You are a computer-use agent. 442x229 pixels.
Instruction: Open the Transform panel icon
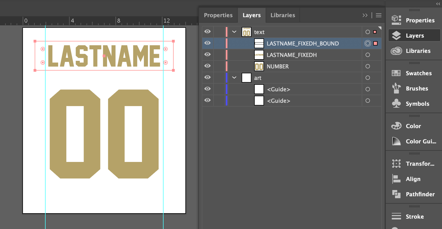(396, 164)
